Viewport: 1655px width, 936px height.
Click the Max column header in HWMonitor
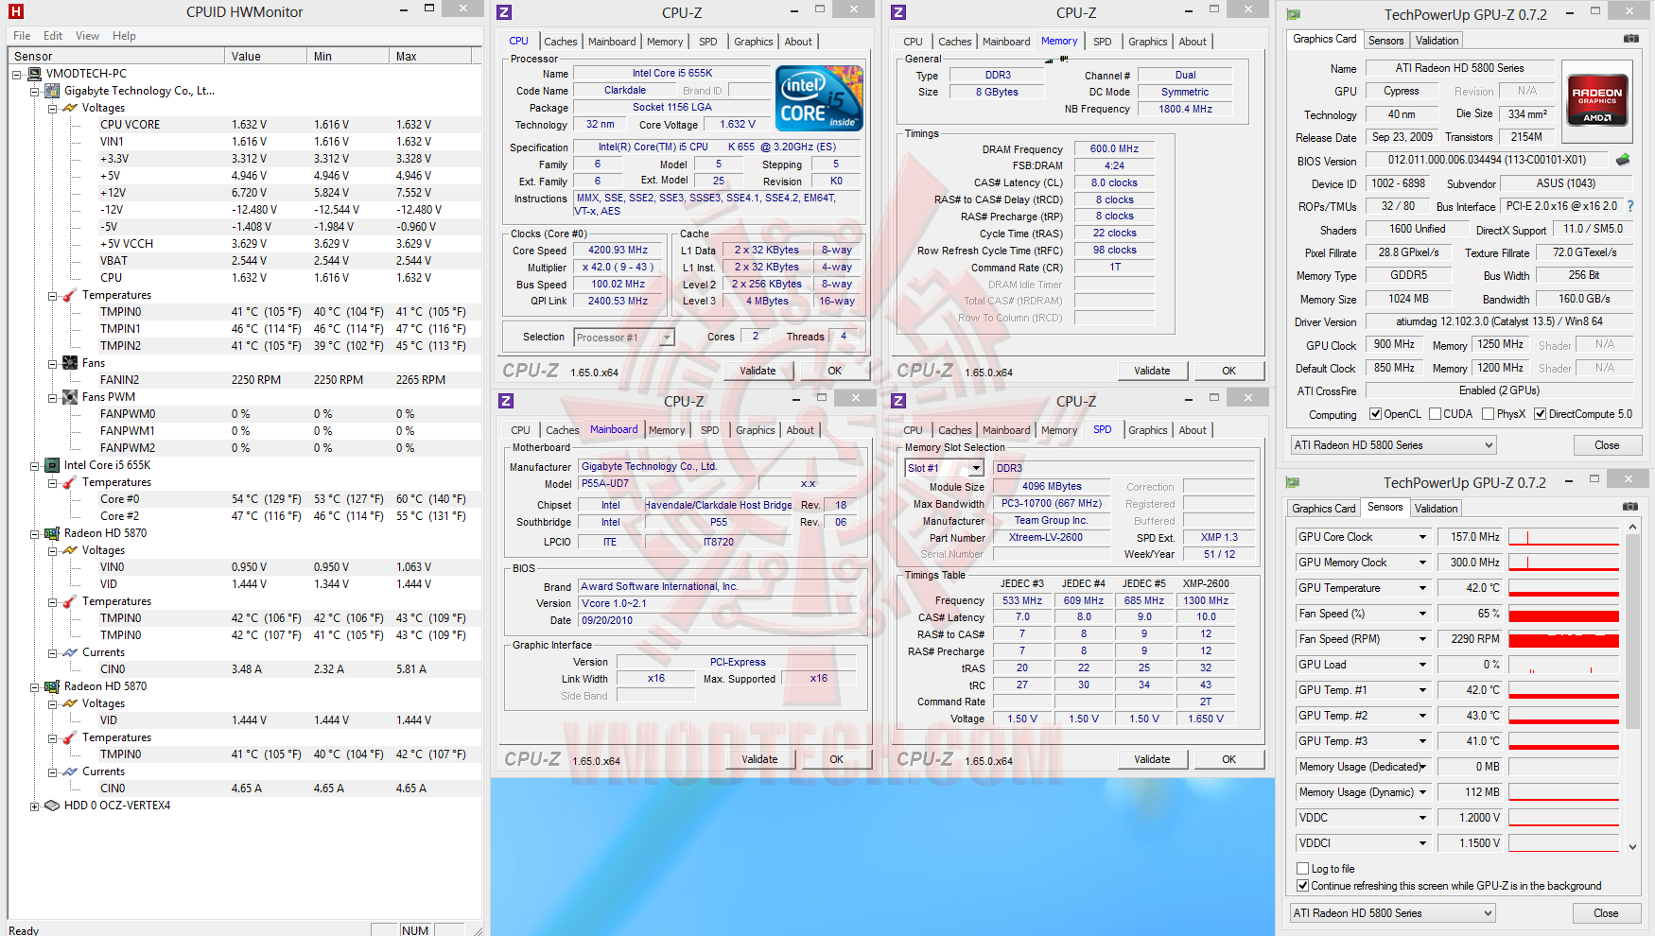coord(432,57)
